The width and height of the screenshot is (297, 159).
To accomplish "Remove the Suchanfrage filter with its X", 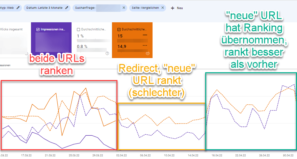I will pos(124,7).
